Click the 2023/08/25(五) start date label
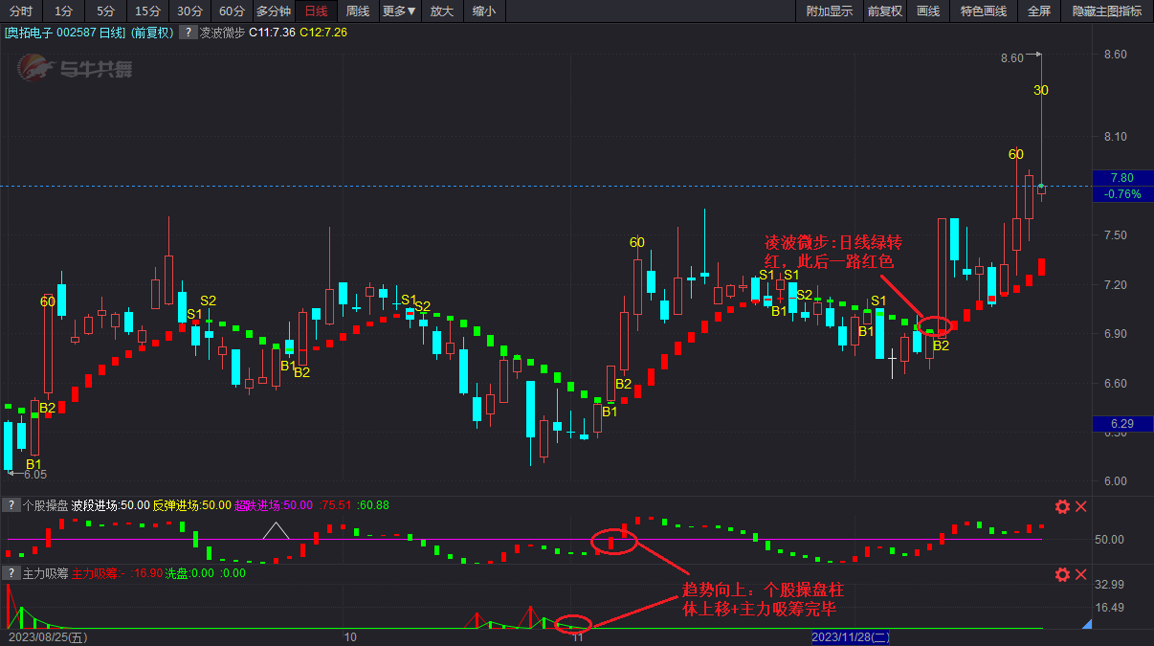This screenshot has width=1154, height=646. [46, 637]
